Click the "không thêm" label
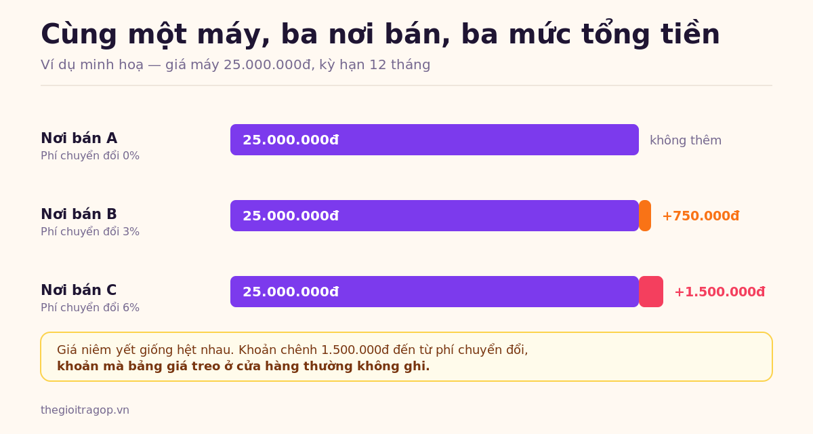This screenshot has width=813, height=434. click(x=686, y=140)
